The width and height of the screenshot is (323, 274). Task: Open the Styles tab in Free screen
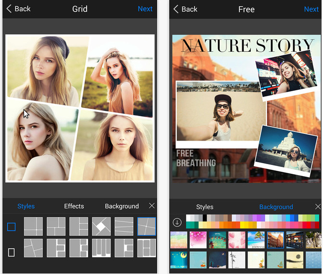(205, 207)
